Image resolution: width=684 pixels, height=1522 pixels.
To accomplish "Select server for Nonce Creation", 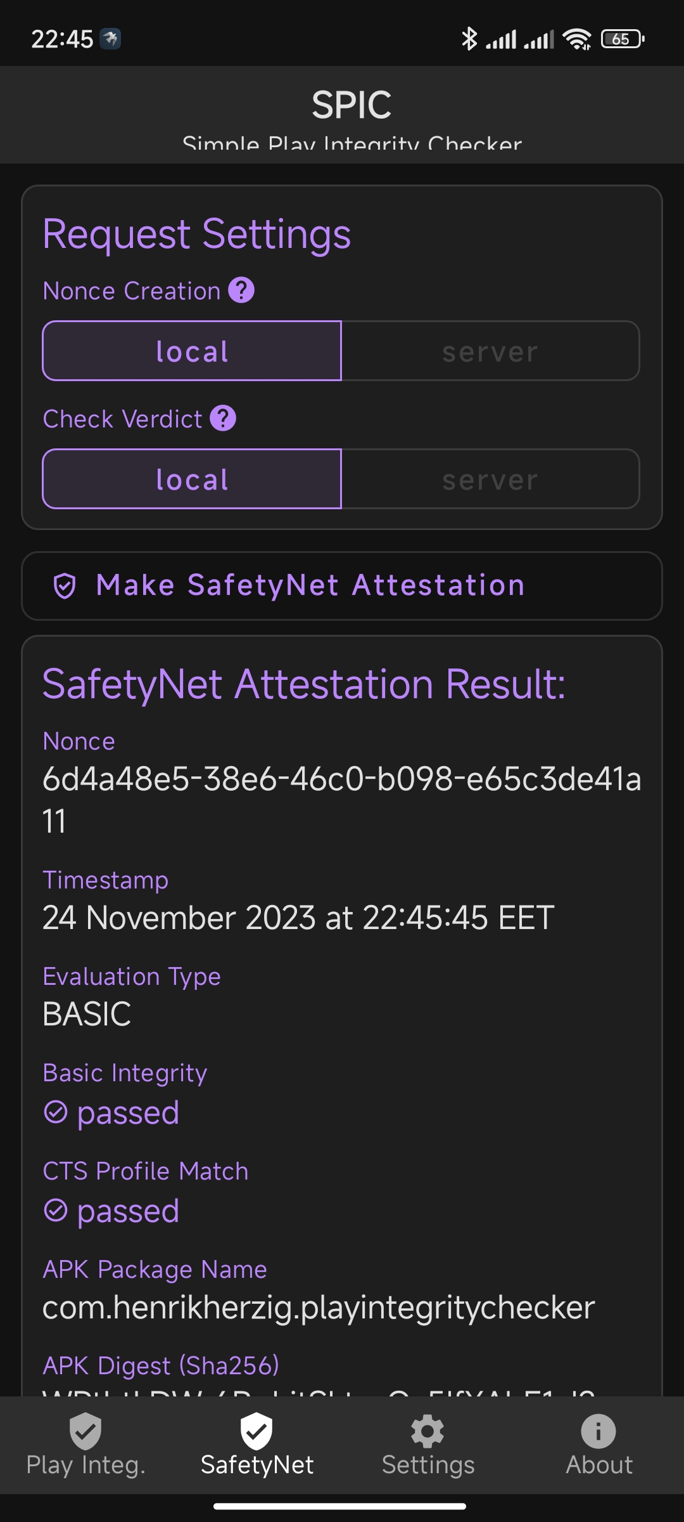I will pyautogui.click(x=490, y=351).
